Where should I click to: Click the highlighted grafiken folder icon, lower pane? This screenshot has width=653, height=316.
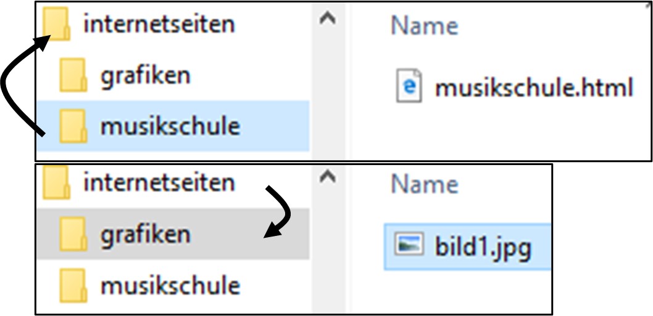coord(72,235)
